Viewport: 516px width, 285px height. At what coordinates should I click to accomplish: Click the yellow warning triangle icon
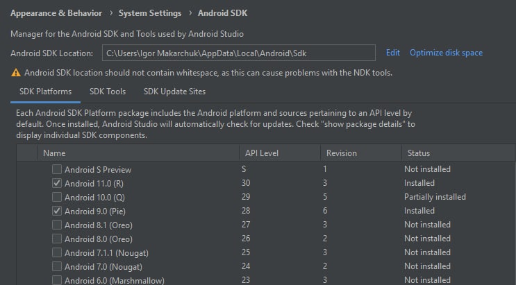[15, 73]
